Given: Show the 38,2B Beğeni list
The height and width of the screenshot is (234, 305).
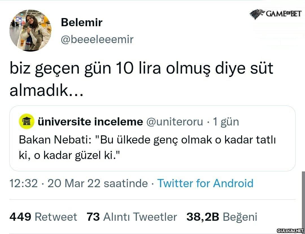Looking at the screenshot, I should (222, 217).
